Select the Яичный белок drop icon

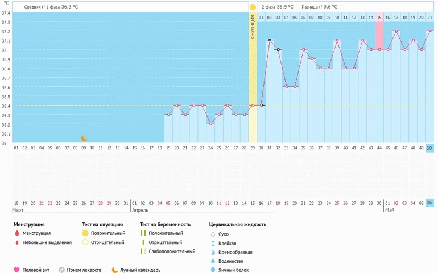tap(213, 270)
